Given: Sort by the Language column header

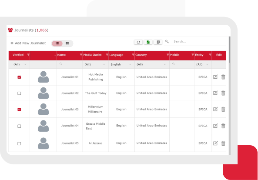Looking at the screenshot, I should pyautogui.click(x=116, y=55).
